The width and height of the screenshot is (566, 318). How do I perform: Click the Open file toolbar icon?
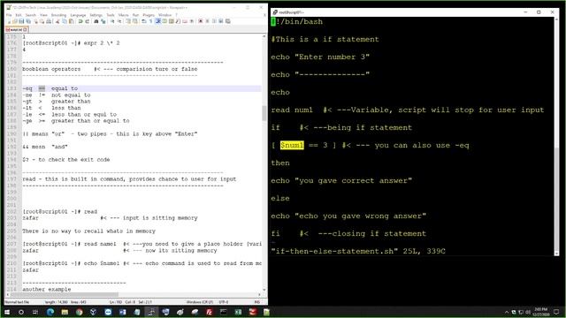pos(14,21)
